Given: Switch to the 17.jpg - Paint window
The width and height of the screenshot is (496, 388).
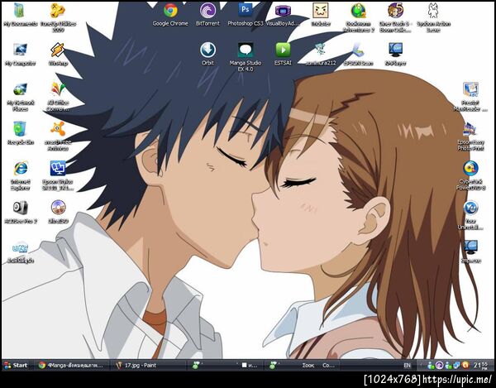Looking at the screenshot, I should click(149, 365).
